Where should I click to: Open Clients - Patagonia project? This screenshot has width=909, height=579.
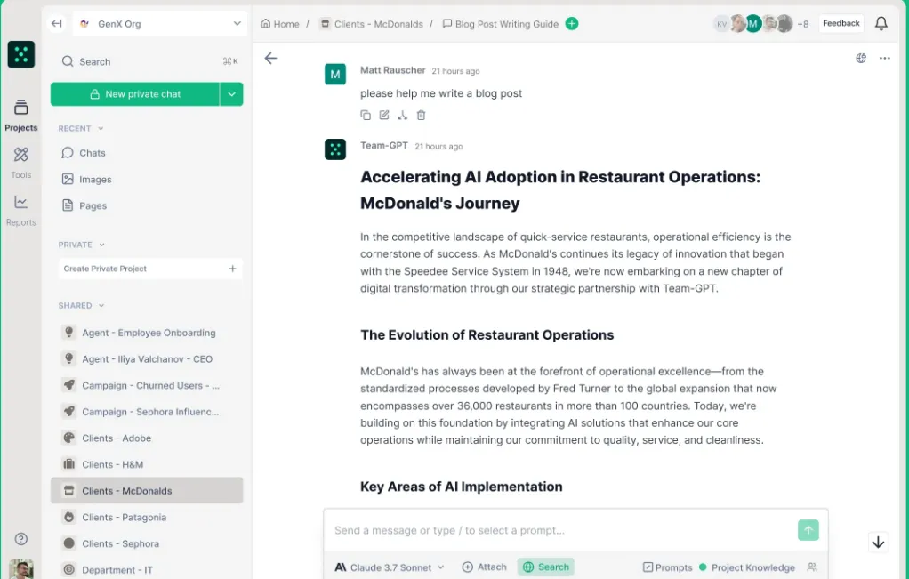point(147,517)
